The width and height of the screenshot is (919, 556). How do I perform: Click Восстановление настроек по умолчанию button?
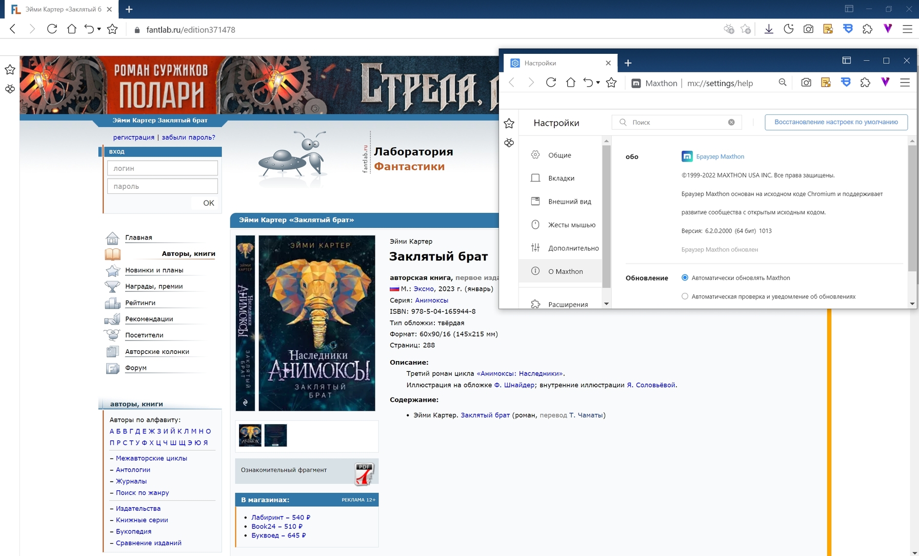point(836,122)
